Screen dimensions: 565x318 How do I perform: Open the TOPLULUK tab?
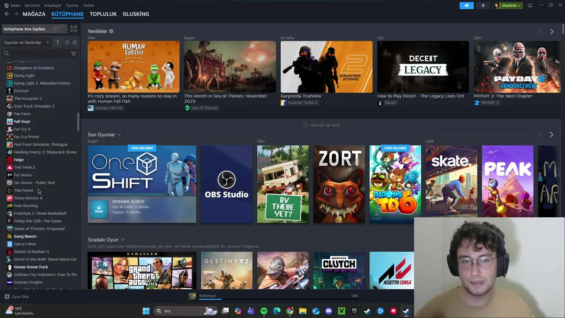point(103,14)
